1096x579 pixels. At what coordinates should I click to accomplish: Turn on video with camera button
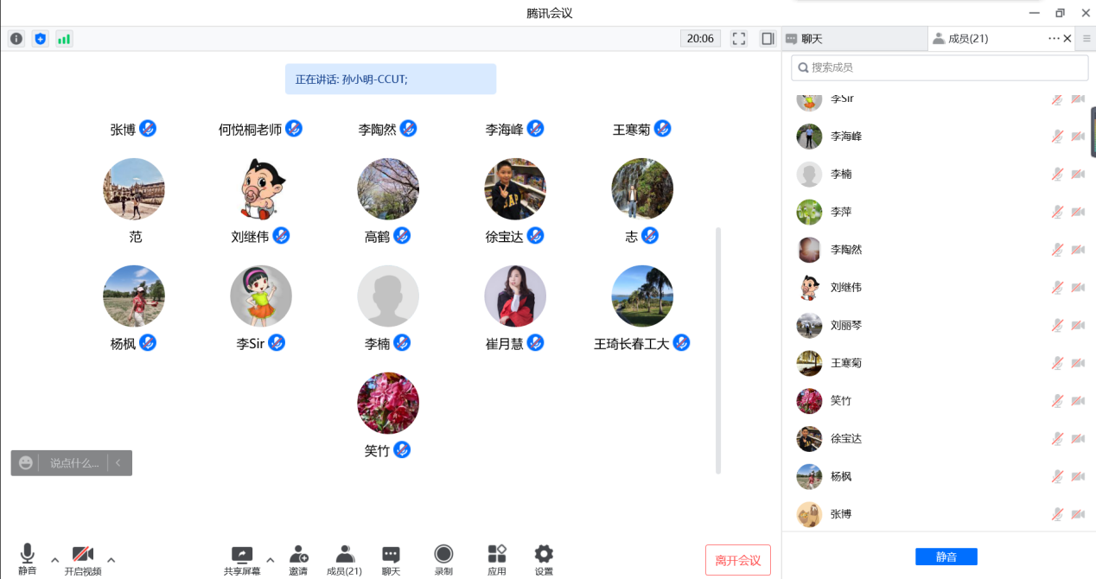click(x=83, y=559)
